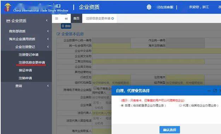Viewport: 221px width, 134px height.
Task: Open 换证申请 menu item
Action: (25, 70)
